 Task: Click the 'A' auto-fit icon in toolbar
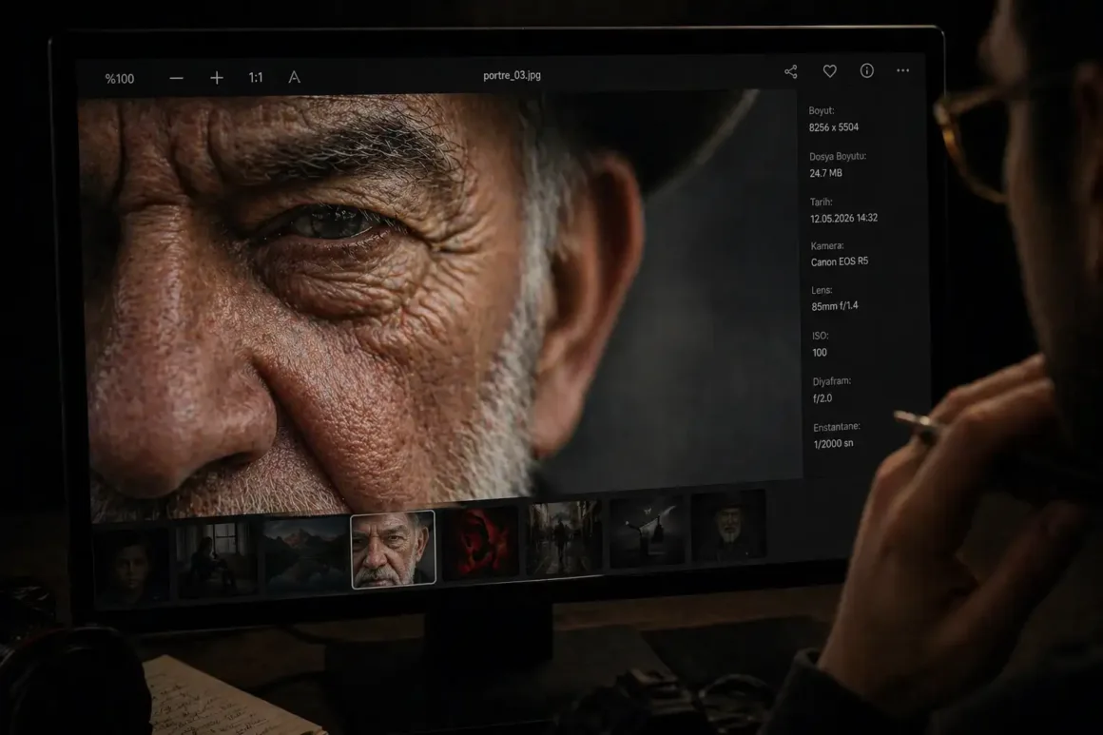pyautogui.click(x=294, y=77)
